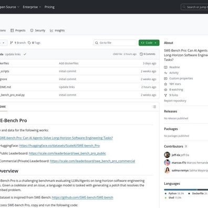This screenshot has height=208, width=208.
Task: Expand the Enterprise menu
Action: pos(32,7)
